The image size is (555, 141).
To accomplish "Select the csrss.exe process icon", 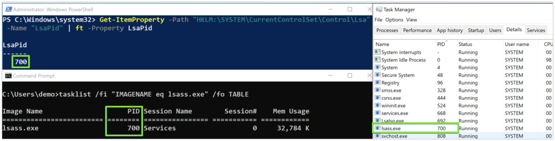I will tap(378, 98).
